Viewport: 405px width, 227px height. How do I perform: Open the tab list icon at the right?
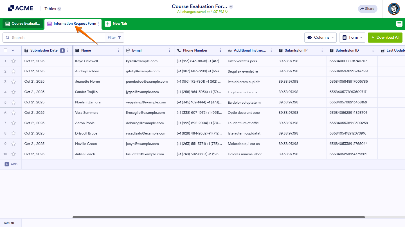399,24
